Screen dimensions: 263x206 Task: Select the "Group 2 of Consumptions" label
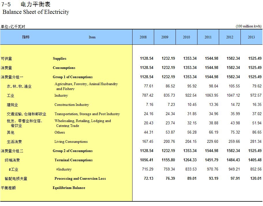pos(73,151)
